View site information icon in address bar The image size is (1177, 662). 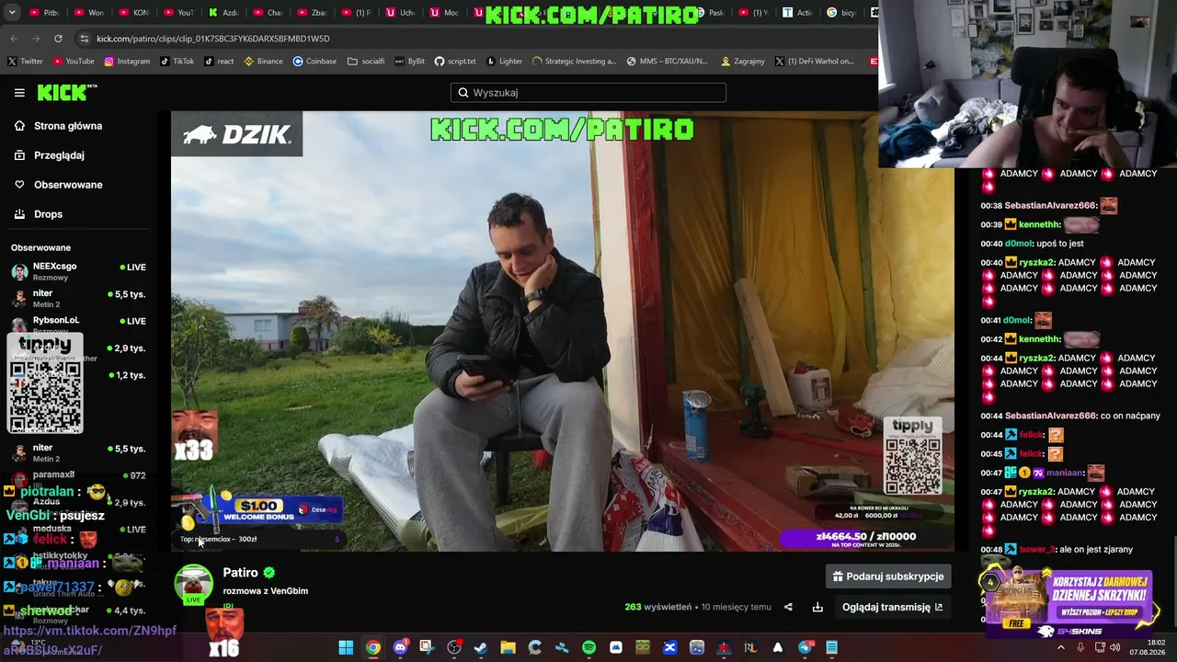[84, 39]
